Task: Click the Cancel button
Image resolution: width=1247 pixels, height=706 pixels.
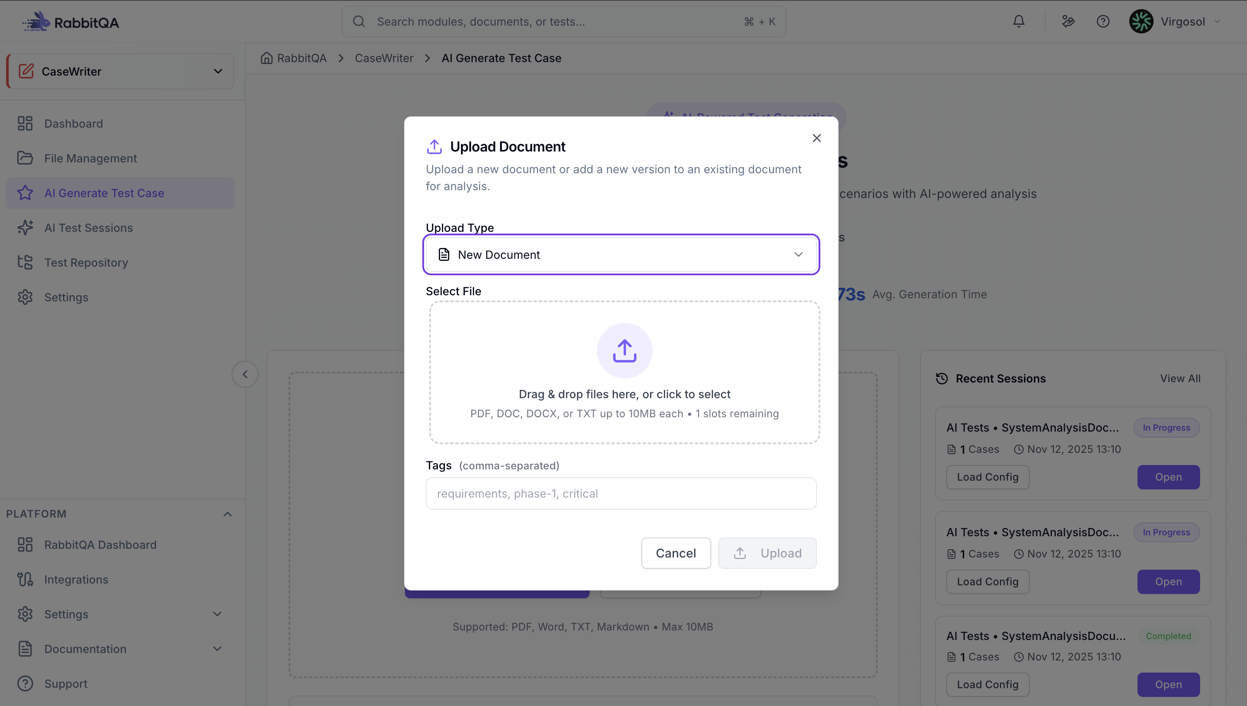Action: [x=676, y=553]
